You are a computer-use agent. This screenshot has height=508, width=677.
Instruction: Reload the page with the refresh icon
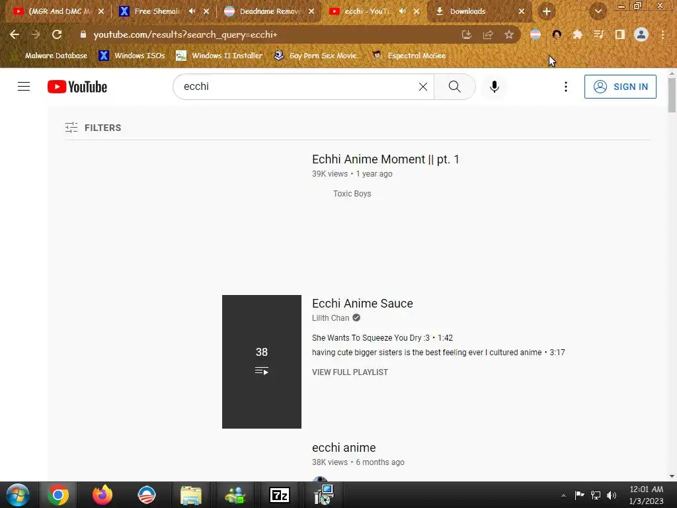click(57, 34)
